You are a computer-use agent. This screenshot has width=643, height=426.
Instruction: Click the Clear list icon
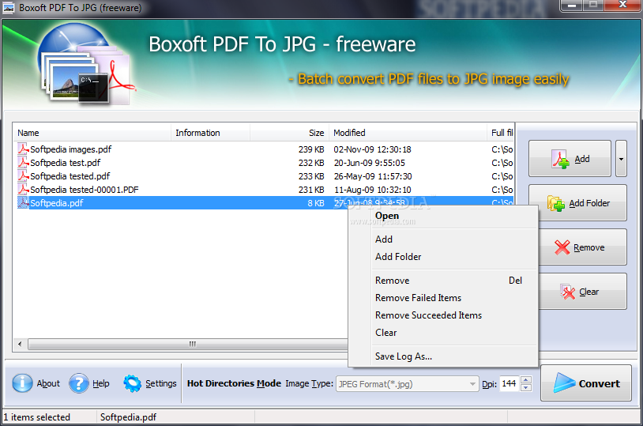pyautogui.click(x=567, y=292)
